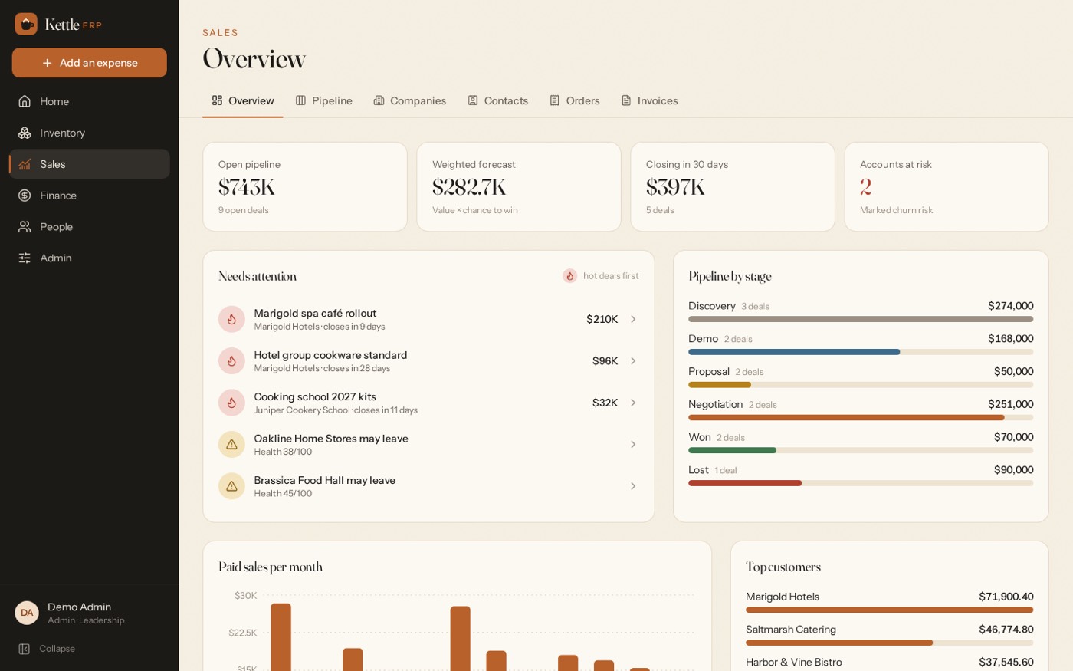
Task: Expand the Marigold spa café rollout chevron
Action: pyautogui.click(x=633, y=319)
